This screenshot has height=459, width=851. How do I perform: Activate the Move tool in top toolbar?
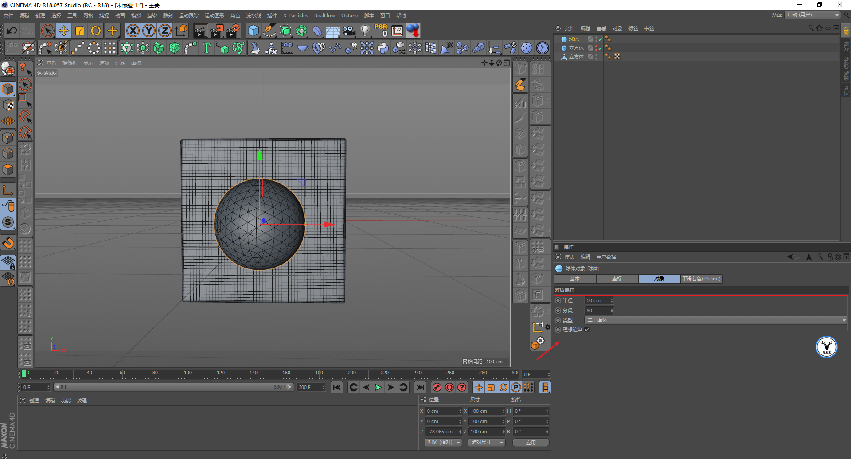coord(64,31)
